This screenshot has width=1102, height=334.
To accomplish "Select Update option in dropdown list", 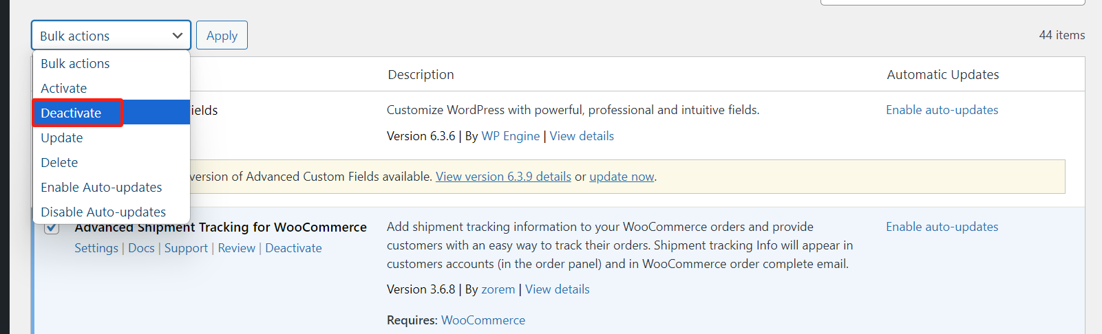I will 62,138.
